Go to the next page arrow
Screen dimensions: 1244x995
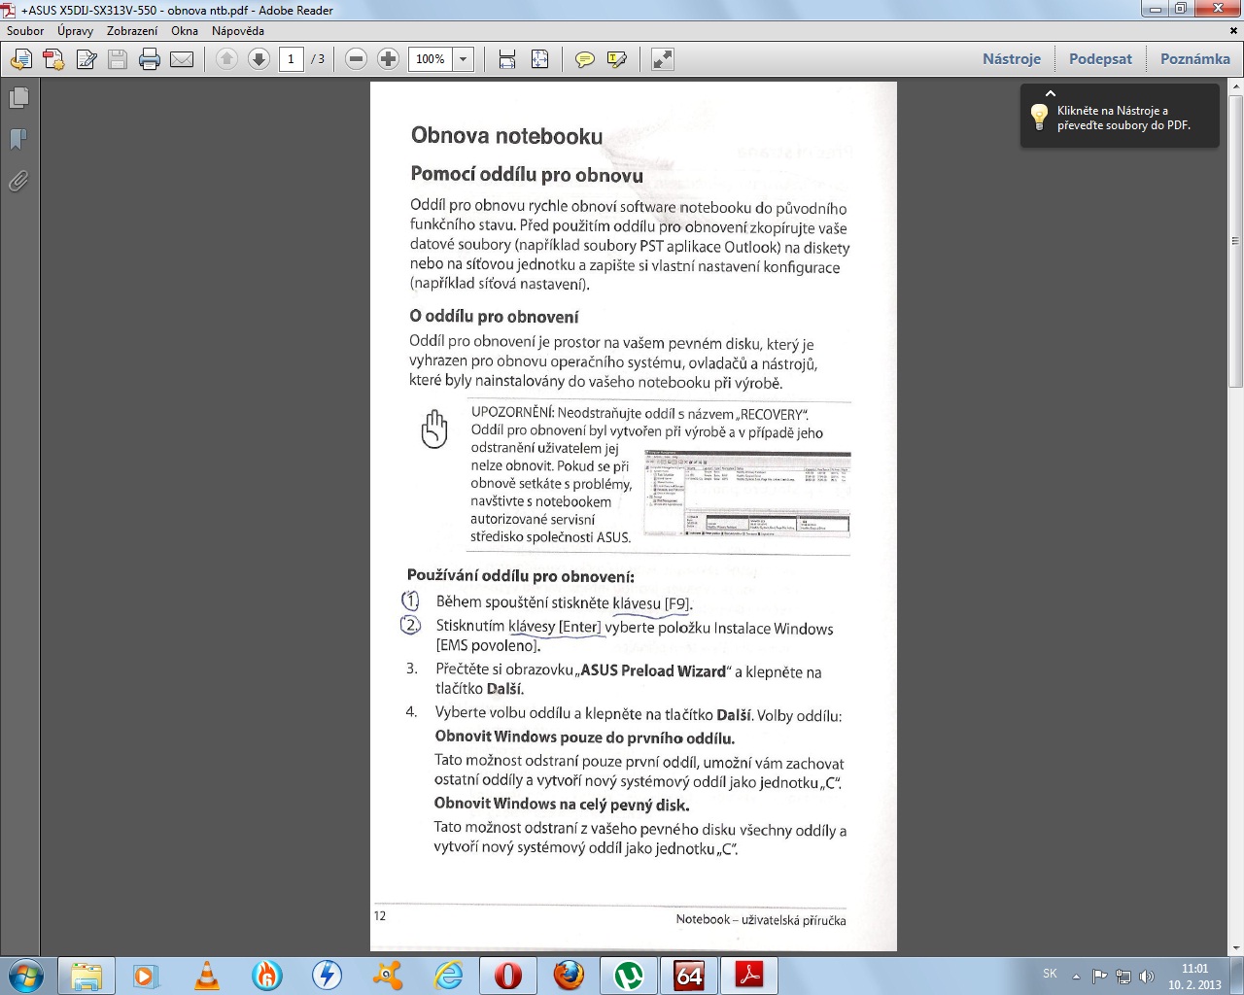tap(259, 59)
